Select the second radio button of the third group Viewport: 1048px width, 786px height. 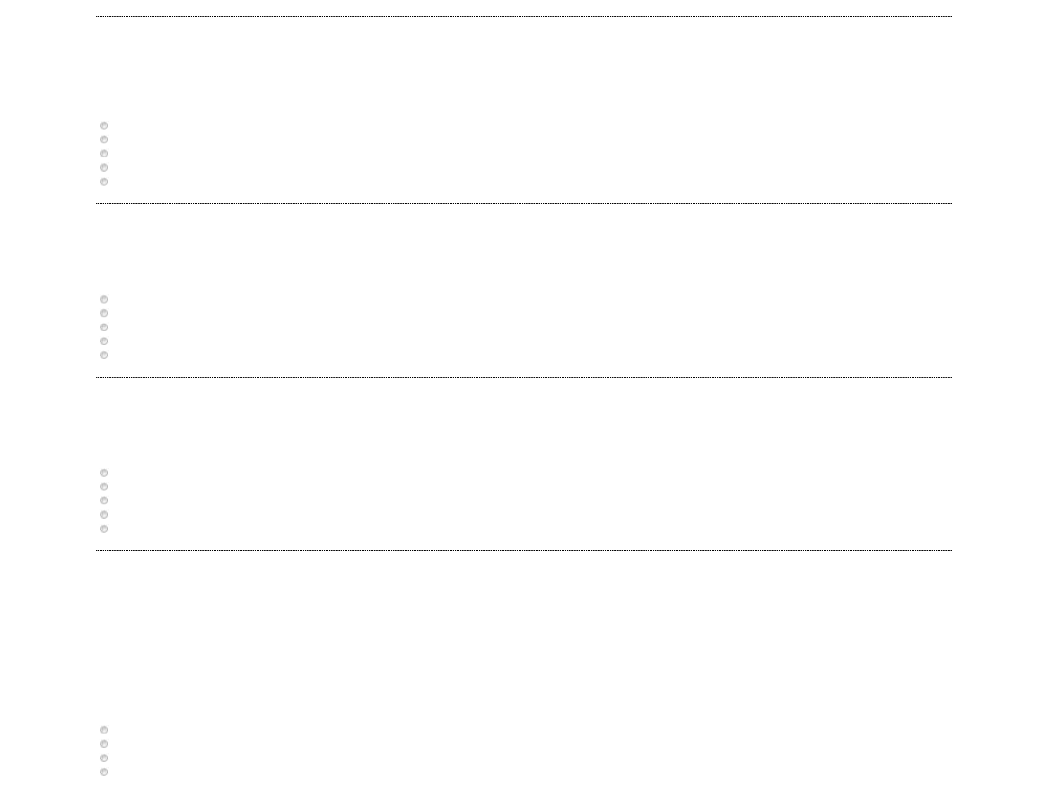tap(104, 487)
